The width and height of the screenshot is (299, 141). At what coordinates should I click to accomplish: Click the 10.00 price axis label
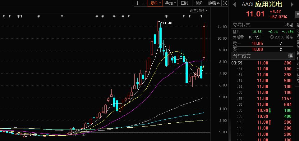coord(222,38)
